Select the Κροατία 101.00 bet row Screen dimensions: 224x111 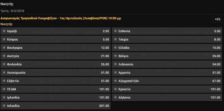(x=167, y=89)
